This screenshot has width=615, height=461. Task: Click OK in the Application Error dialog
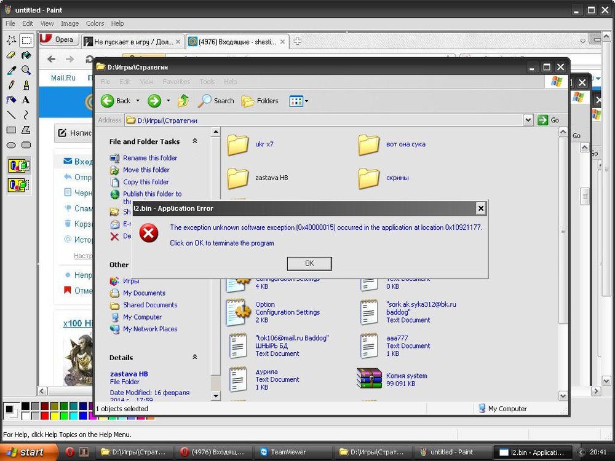click(309, 263)
